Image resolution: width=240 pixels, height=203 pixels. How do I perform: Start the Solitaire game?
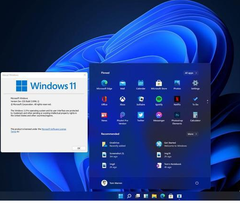(140, 101)
